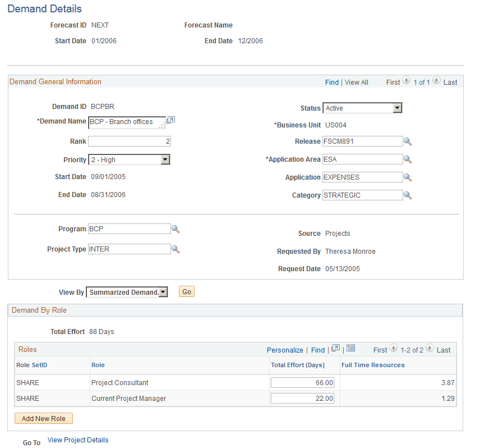The height and width of the screenshot is (448, 480).
Task: Open the Program field lookup
Action: click(x=176, y=228)
